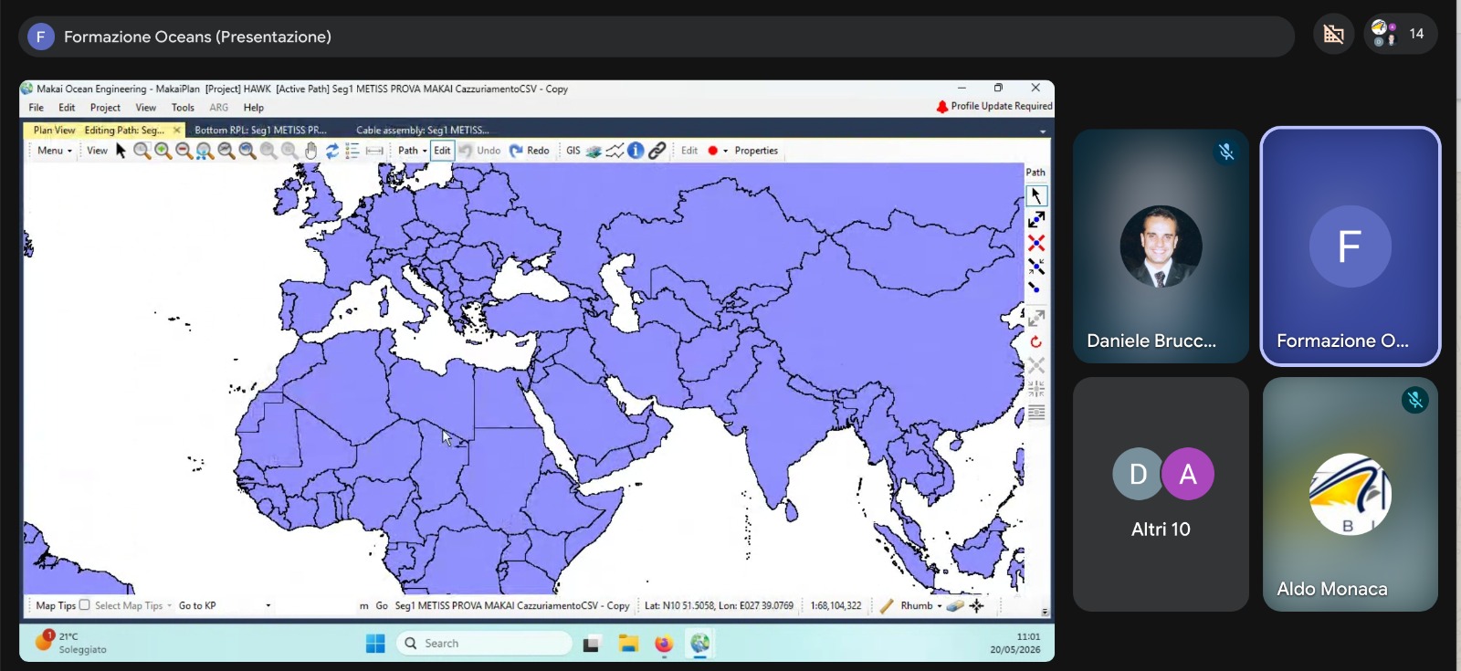Toggle the path Edit mode button
Screen dimensions: 1461x671
pyautogui.click(x=442, y=151)
